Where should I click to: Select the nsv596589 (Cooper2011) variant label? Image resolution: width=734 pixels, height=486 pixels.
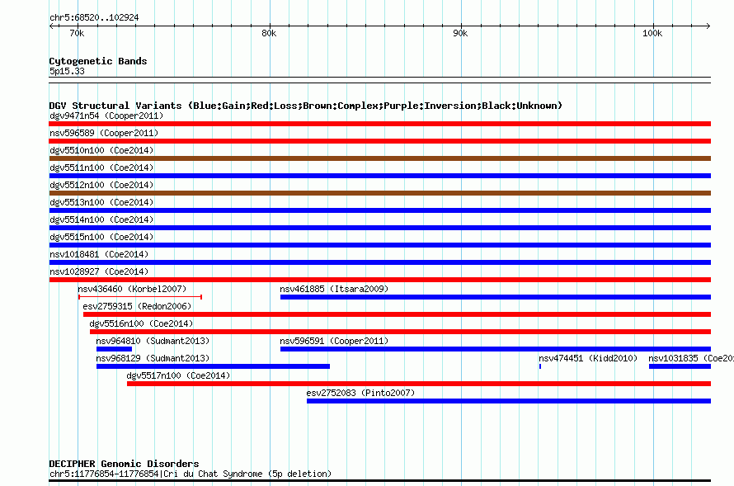[x=104, y=133]
